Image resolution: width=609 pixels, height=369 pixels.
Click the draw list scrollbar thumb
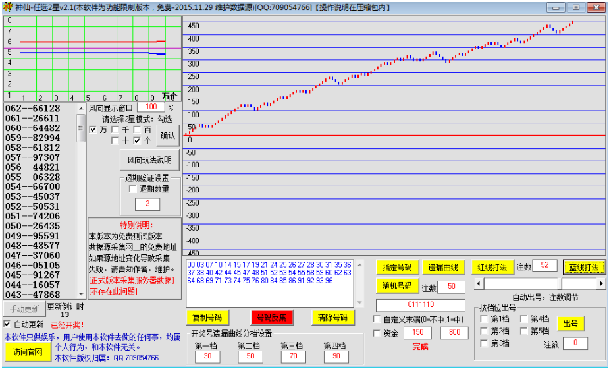81,128
